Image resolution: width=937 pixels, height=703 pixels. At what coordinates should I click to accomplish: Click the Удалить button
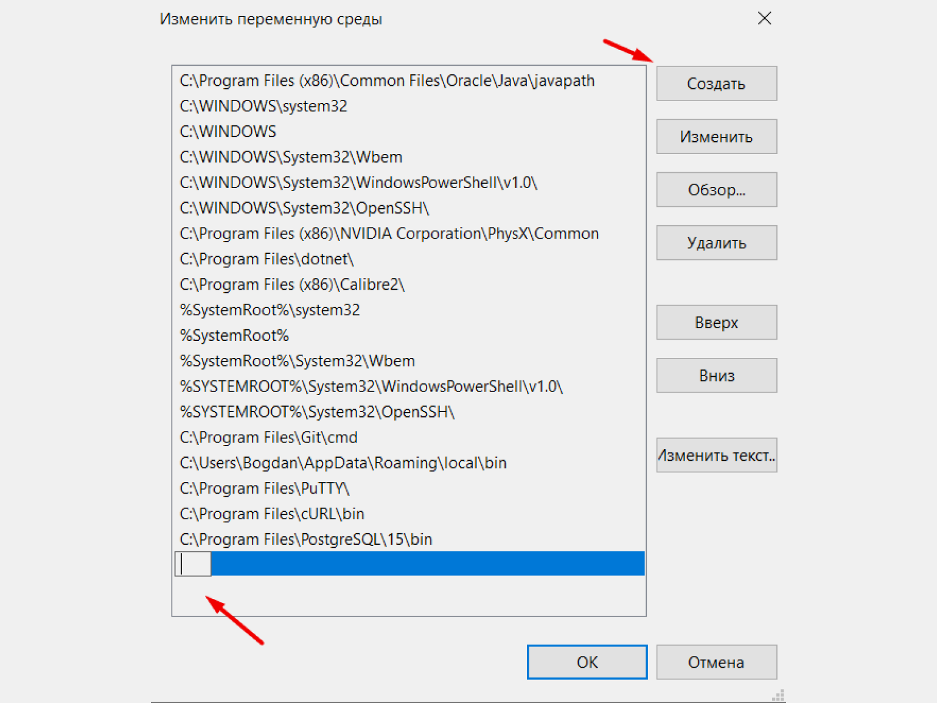[716, 243]
